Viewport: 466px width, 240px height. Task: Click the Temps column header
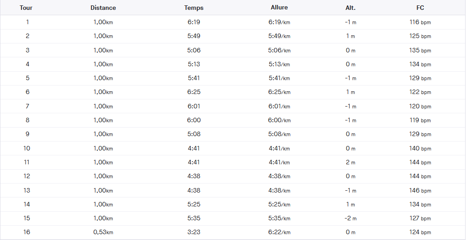point(193,8)
